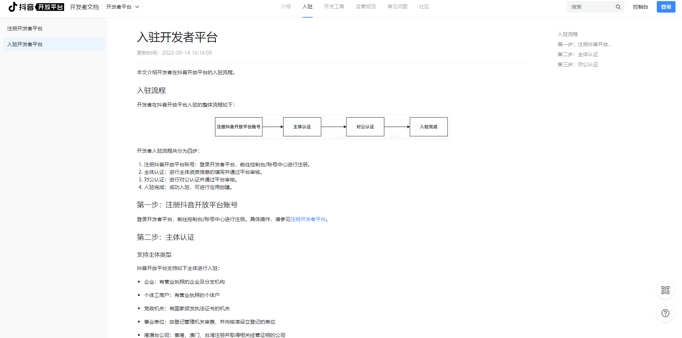Select the 入驻 tab
Screen dimensions: 682x338
[307, 6]
